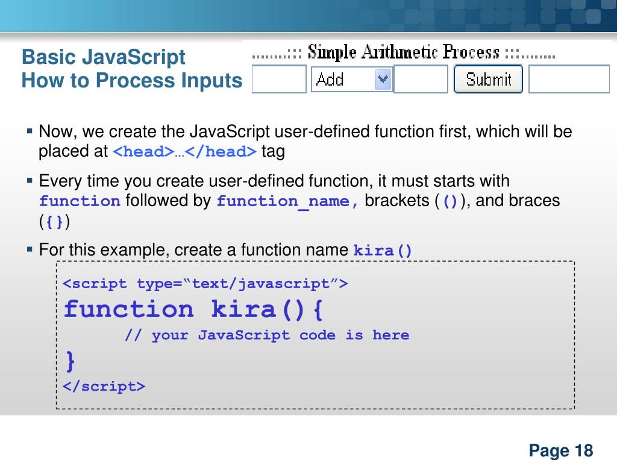This screenshot has width=617, height=463.
Task: Click the closing </head> tag text
Action: pyautogui.click(x=221, y=152)
